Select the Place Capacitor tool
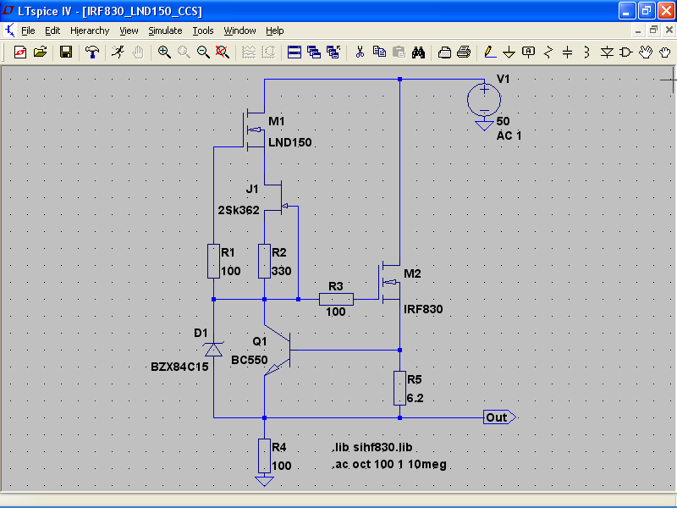The height and width of the screenshot is (508, 677). (x=567, y=52)
